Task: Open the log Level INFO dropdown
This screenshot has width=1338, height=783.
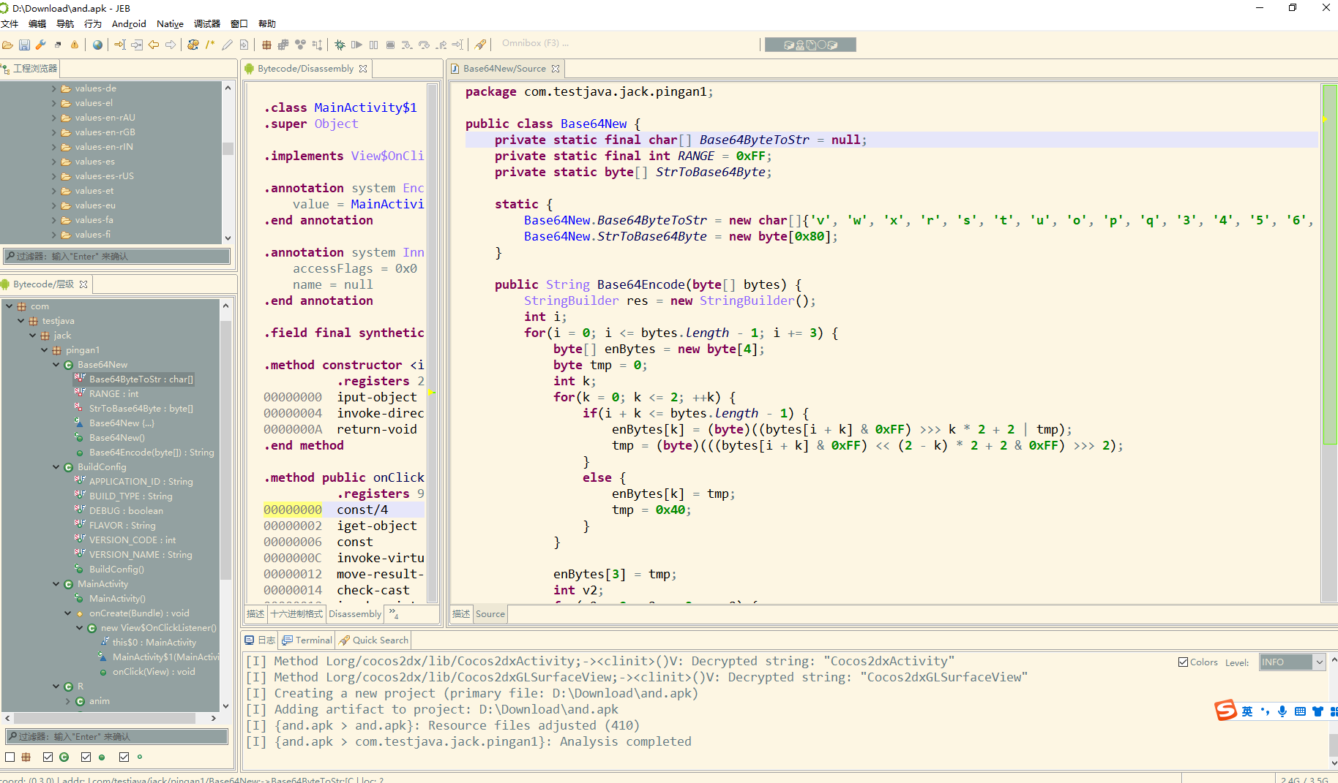Action: 1293,662
